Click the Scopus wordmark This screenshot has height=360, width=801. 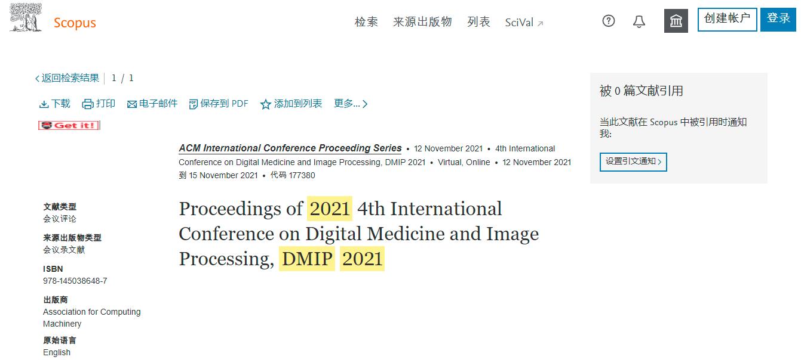(x=75, y=23)
